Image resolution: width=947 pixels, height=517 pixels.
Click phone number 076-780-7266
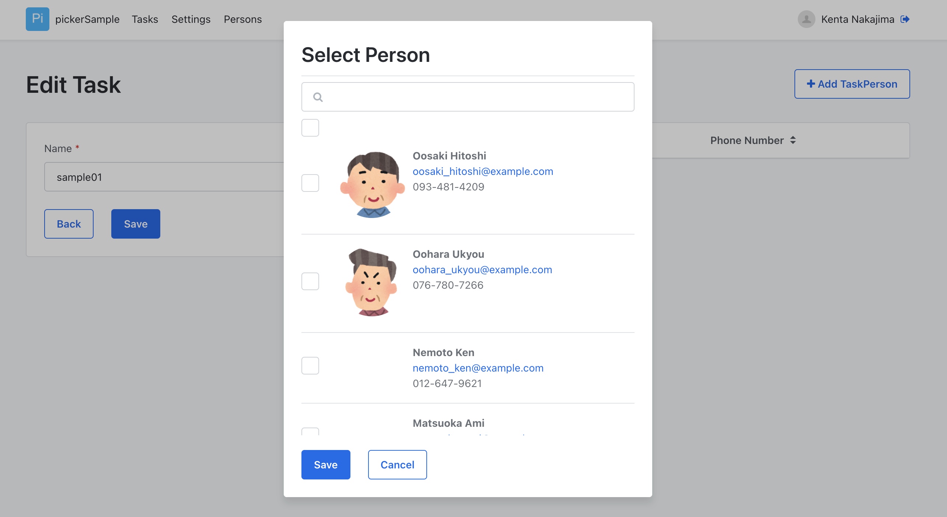pyautogui.click(x=448, y=285)
